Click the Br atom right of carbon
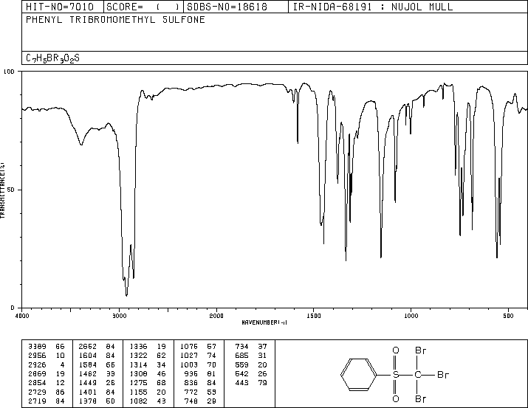This screenshot has height=408, width=528. point(443,374)
